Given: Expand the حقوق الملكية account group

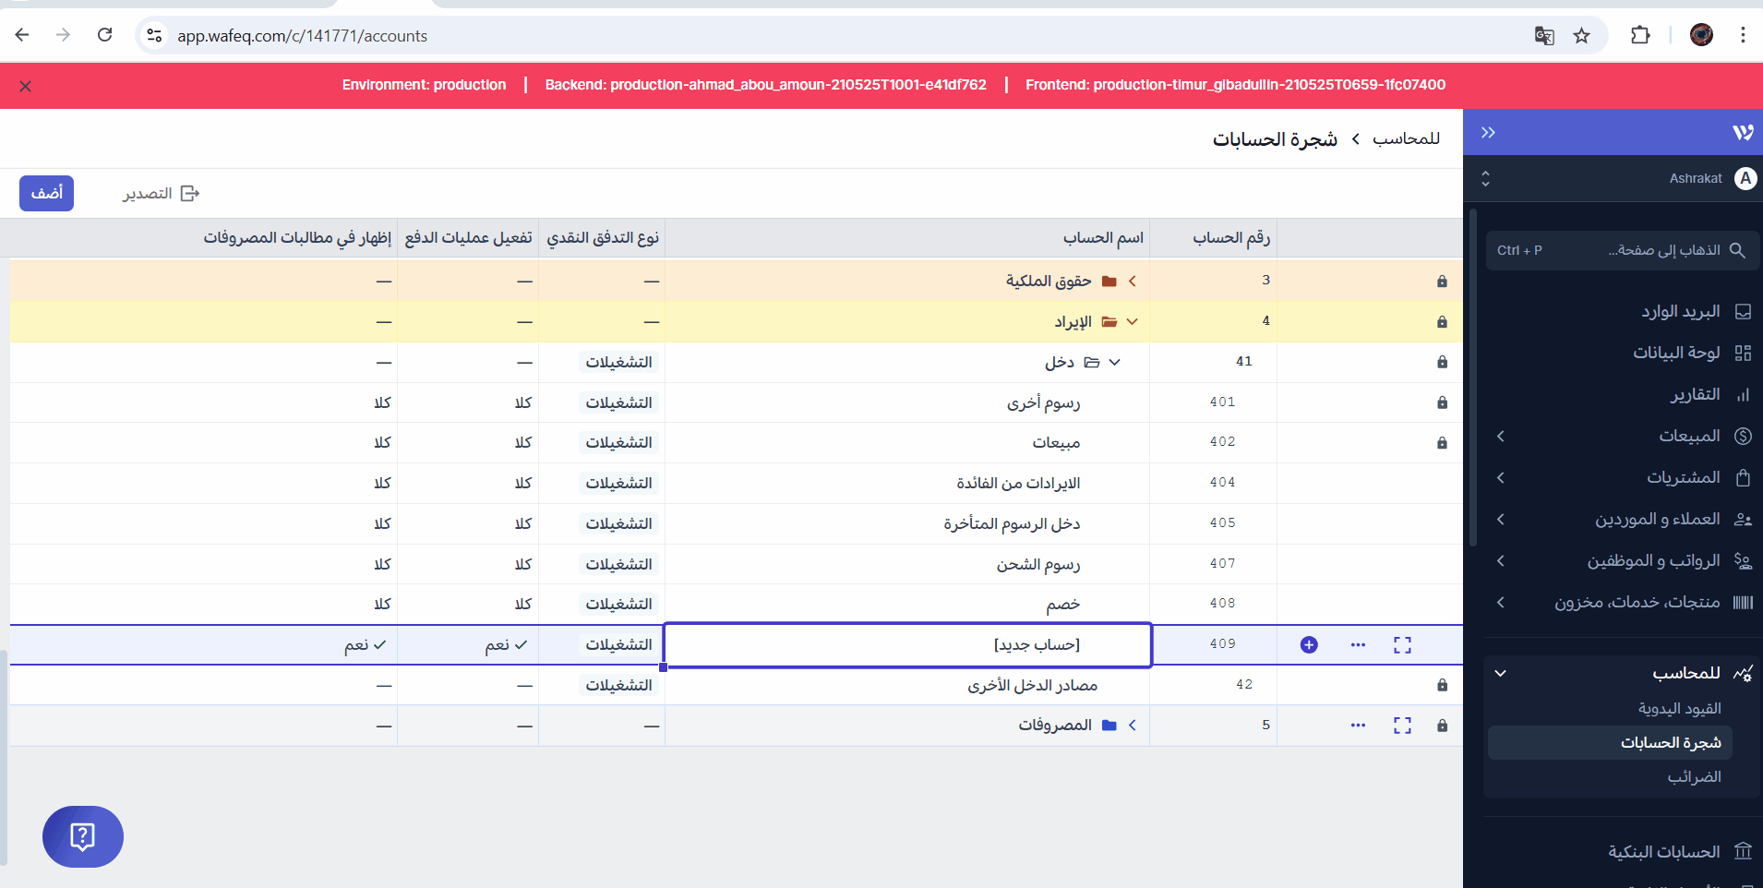Looking at the screenshot, I should point(1132,281).
